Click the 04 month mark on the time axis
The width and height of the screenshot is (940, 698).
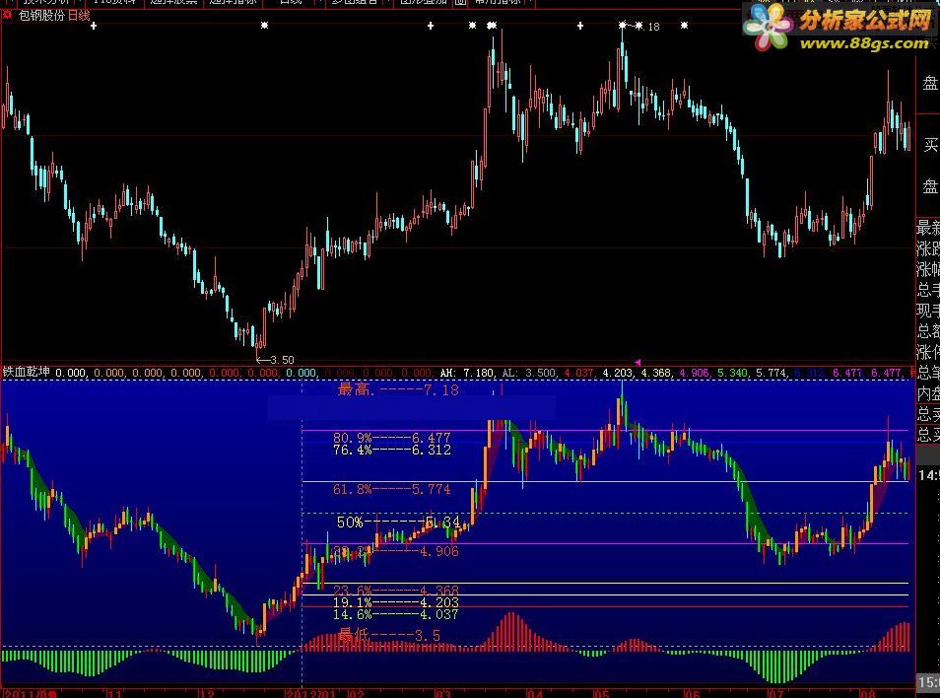pyautogui.click(x=535, y=693)
